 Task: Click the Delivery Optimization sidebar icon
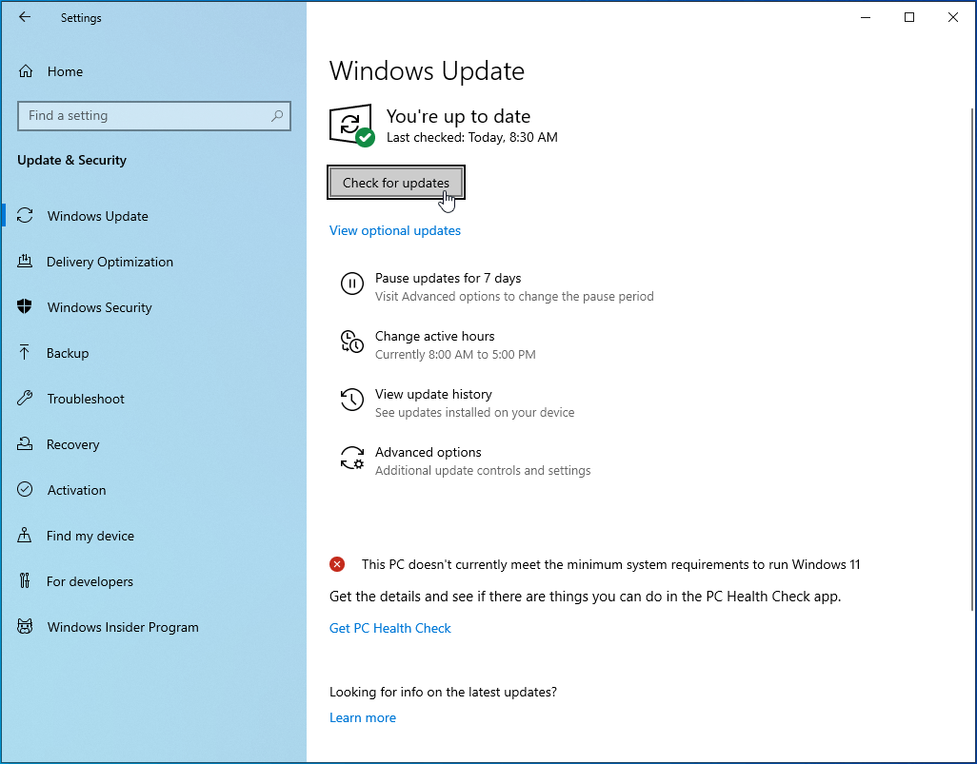click(x=25, y=262)
